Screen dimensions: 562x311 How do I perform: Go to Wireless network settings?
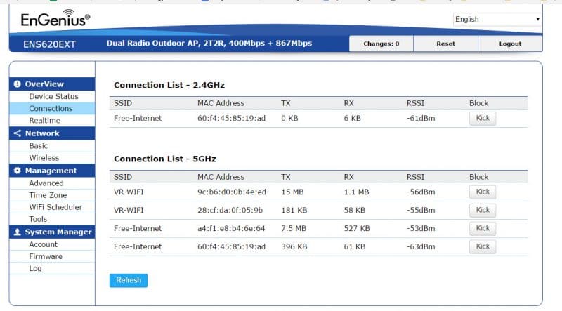pos(44,158)
